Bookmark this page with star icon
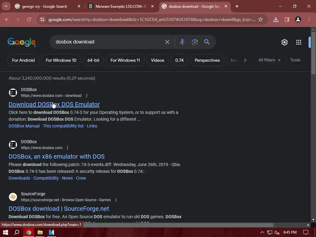 coord(260,19)
